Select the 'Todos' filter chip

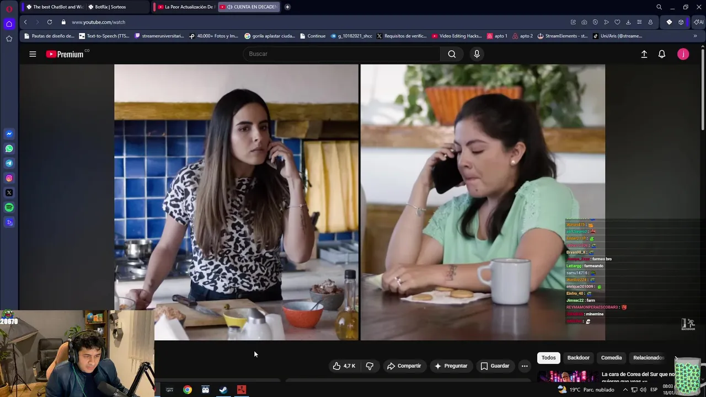coord(548,357)
